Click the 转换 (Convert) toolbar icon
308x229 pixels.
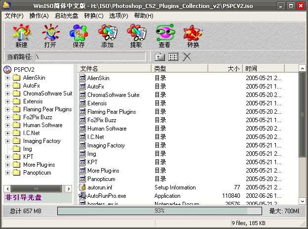(193, 36)
